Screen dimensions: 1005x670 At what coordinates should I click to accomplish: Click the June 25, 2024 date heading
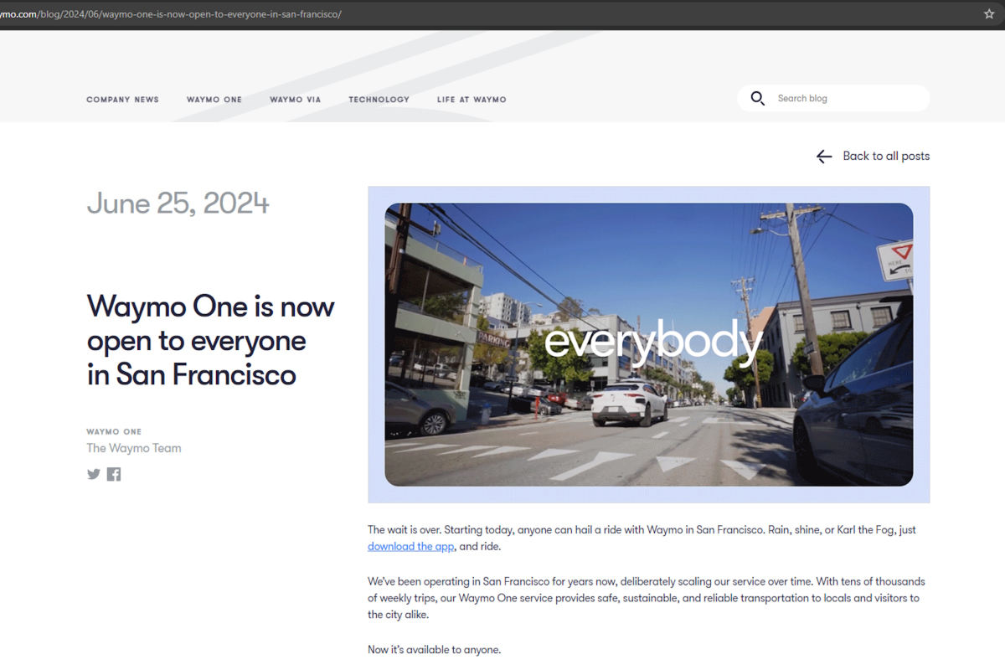tap(178, 204)
